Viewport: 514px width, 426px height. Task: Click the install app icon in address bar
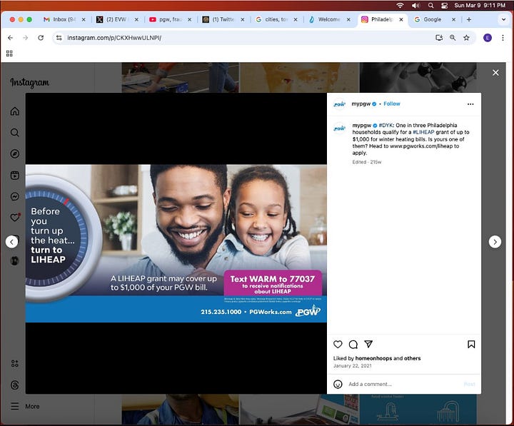pos(439,38)
